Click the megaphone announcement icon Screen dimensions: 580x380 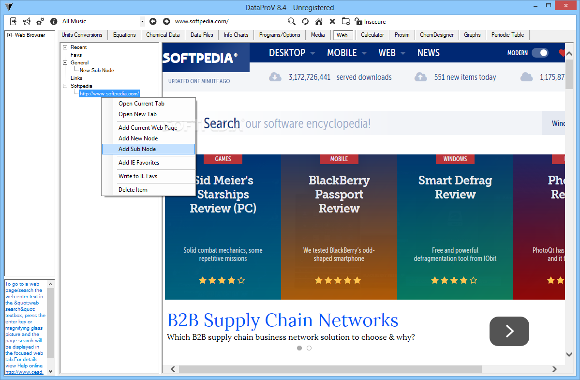27,21
